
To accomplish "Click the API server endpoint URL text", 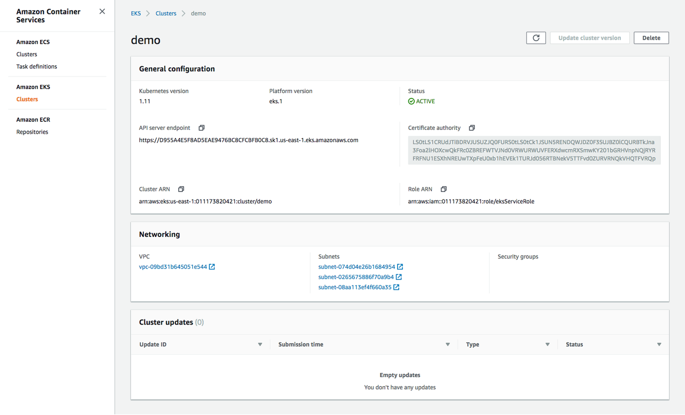I will [248, 140].
